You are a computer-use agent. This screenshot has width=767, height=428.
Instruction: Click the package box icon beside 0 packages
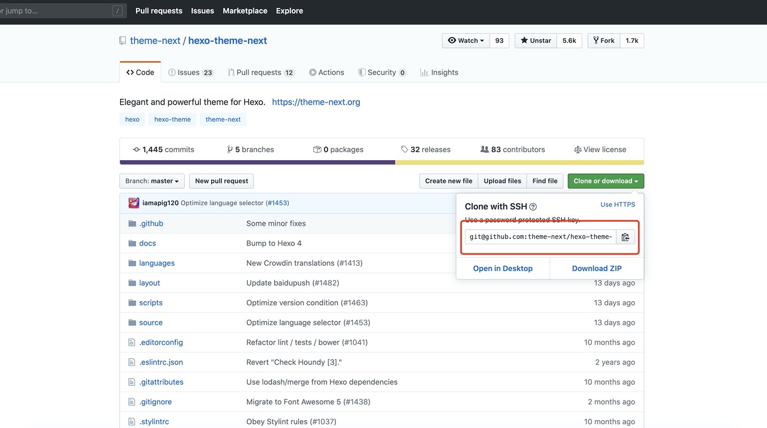coord(317,149)
